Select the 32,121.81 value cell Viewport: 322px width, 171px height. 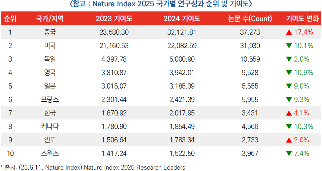click(182, 32)
